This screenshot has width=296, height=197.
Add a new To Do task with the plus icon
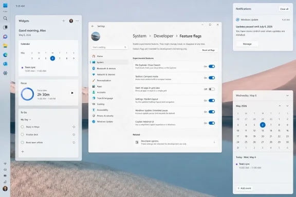click(x=23, y=151)
